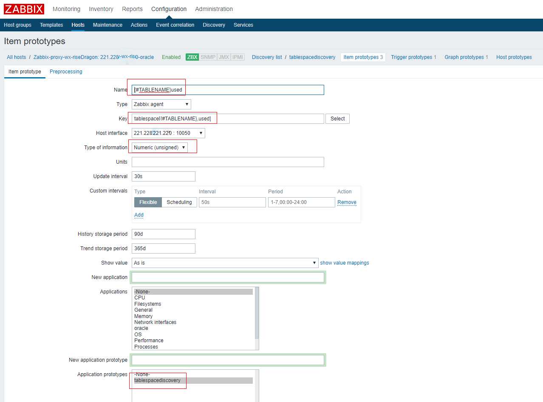Go to Event correlation submenu
Viewport: 543px width, 402px height.
175,25
